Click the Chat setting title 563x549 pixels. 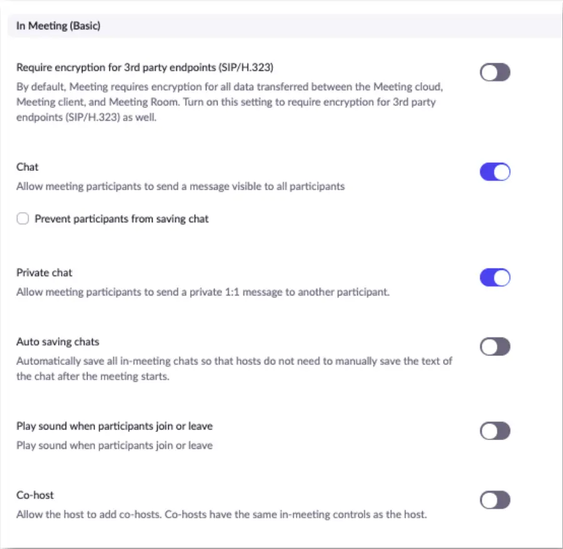(28, 167)
